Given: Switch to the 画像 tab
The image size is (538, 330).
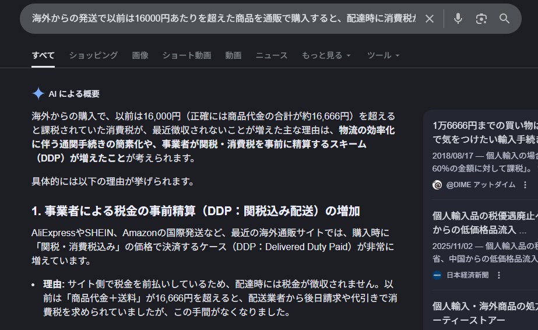Looking at the screenshot, I should 140,55.
